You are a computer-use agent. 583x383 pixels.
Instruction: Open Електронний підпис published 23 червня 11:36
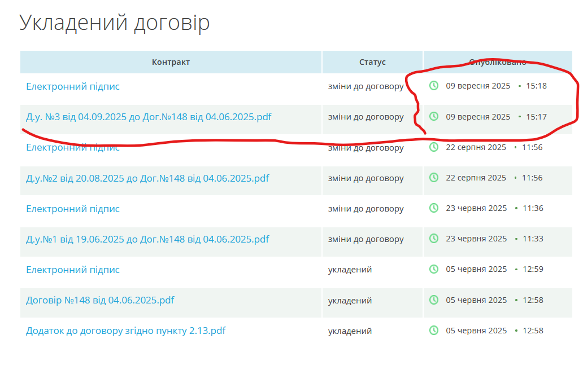(73, 209)
